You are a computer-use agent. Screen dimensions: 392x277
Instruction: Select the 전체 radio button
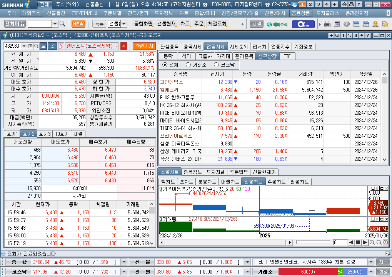pyautogui.click(x=165, y=65)
